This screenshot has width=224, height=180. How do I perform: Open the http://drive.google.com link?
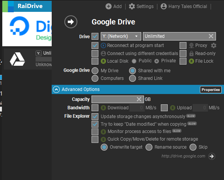tap(183, 156)
